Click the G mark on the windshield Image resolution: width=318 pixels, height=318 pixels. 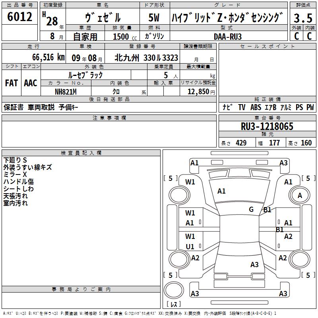point(251,209)
